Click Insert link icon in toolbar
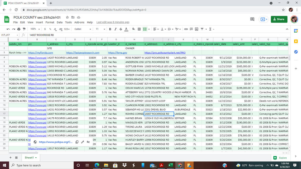 point(186,29)
